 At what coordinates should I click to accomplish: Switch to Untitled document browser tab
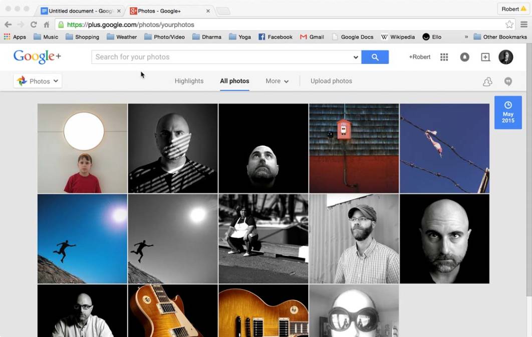coord(80,10)
